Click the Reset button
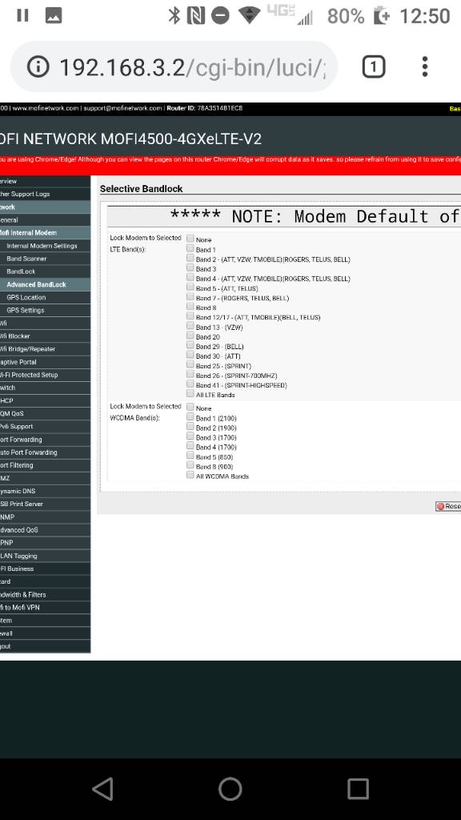461x820 pixels. [448, 506]
